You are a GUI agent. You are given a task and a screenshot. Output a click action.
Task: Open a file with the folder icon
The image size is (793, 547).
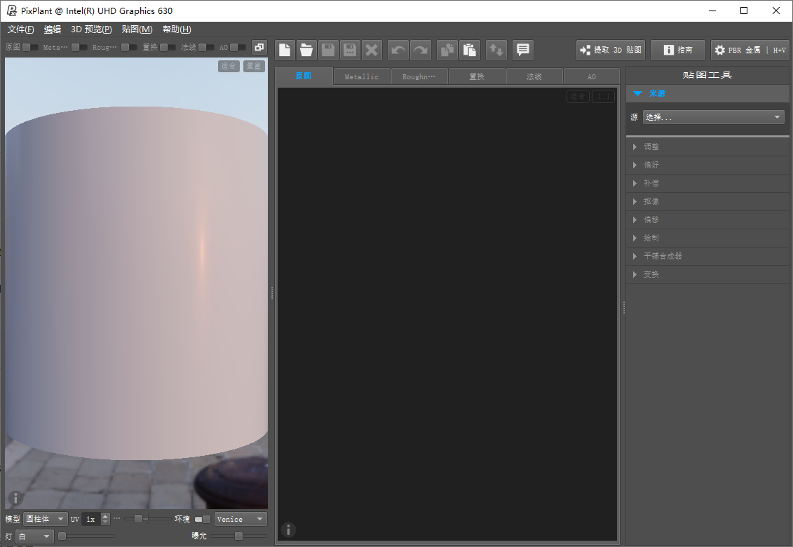[x=306, y=50]
